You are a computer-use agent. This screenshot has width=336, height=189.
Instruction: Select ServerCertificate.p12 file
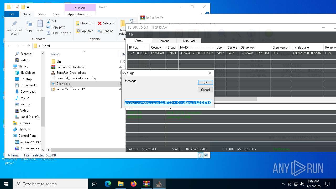coord(70,89)
